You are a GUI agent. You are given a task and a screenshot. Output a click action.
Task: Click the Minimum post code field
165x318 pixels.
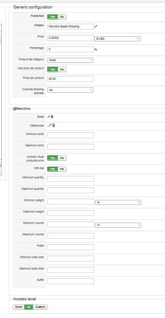click(71, 259)
